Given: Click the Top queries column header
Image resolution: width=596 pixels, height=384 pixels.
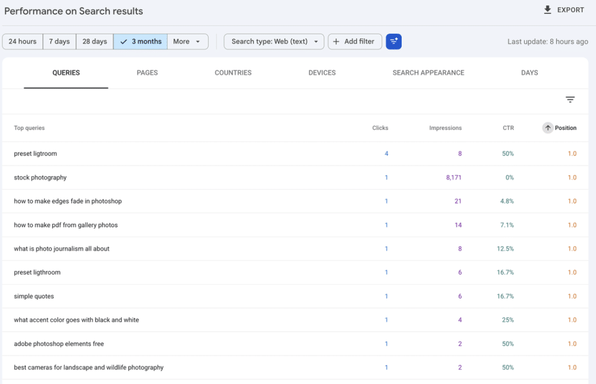Looking at the screenshot, I should pyautogui.click(x=29, y=128).
